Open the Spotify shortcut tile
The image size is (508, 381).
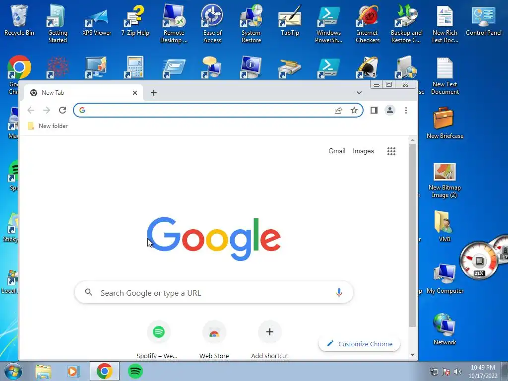coord(158,340)
